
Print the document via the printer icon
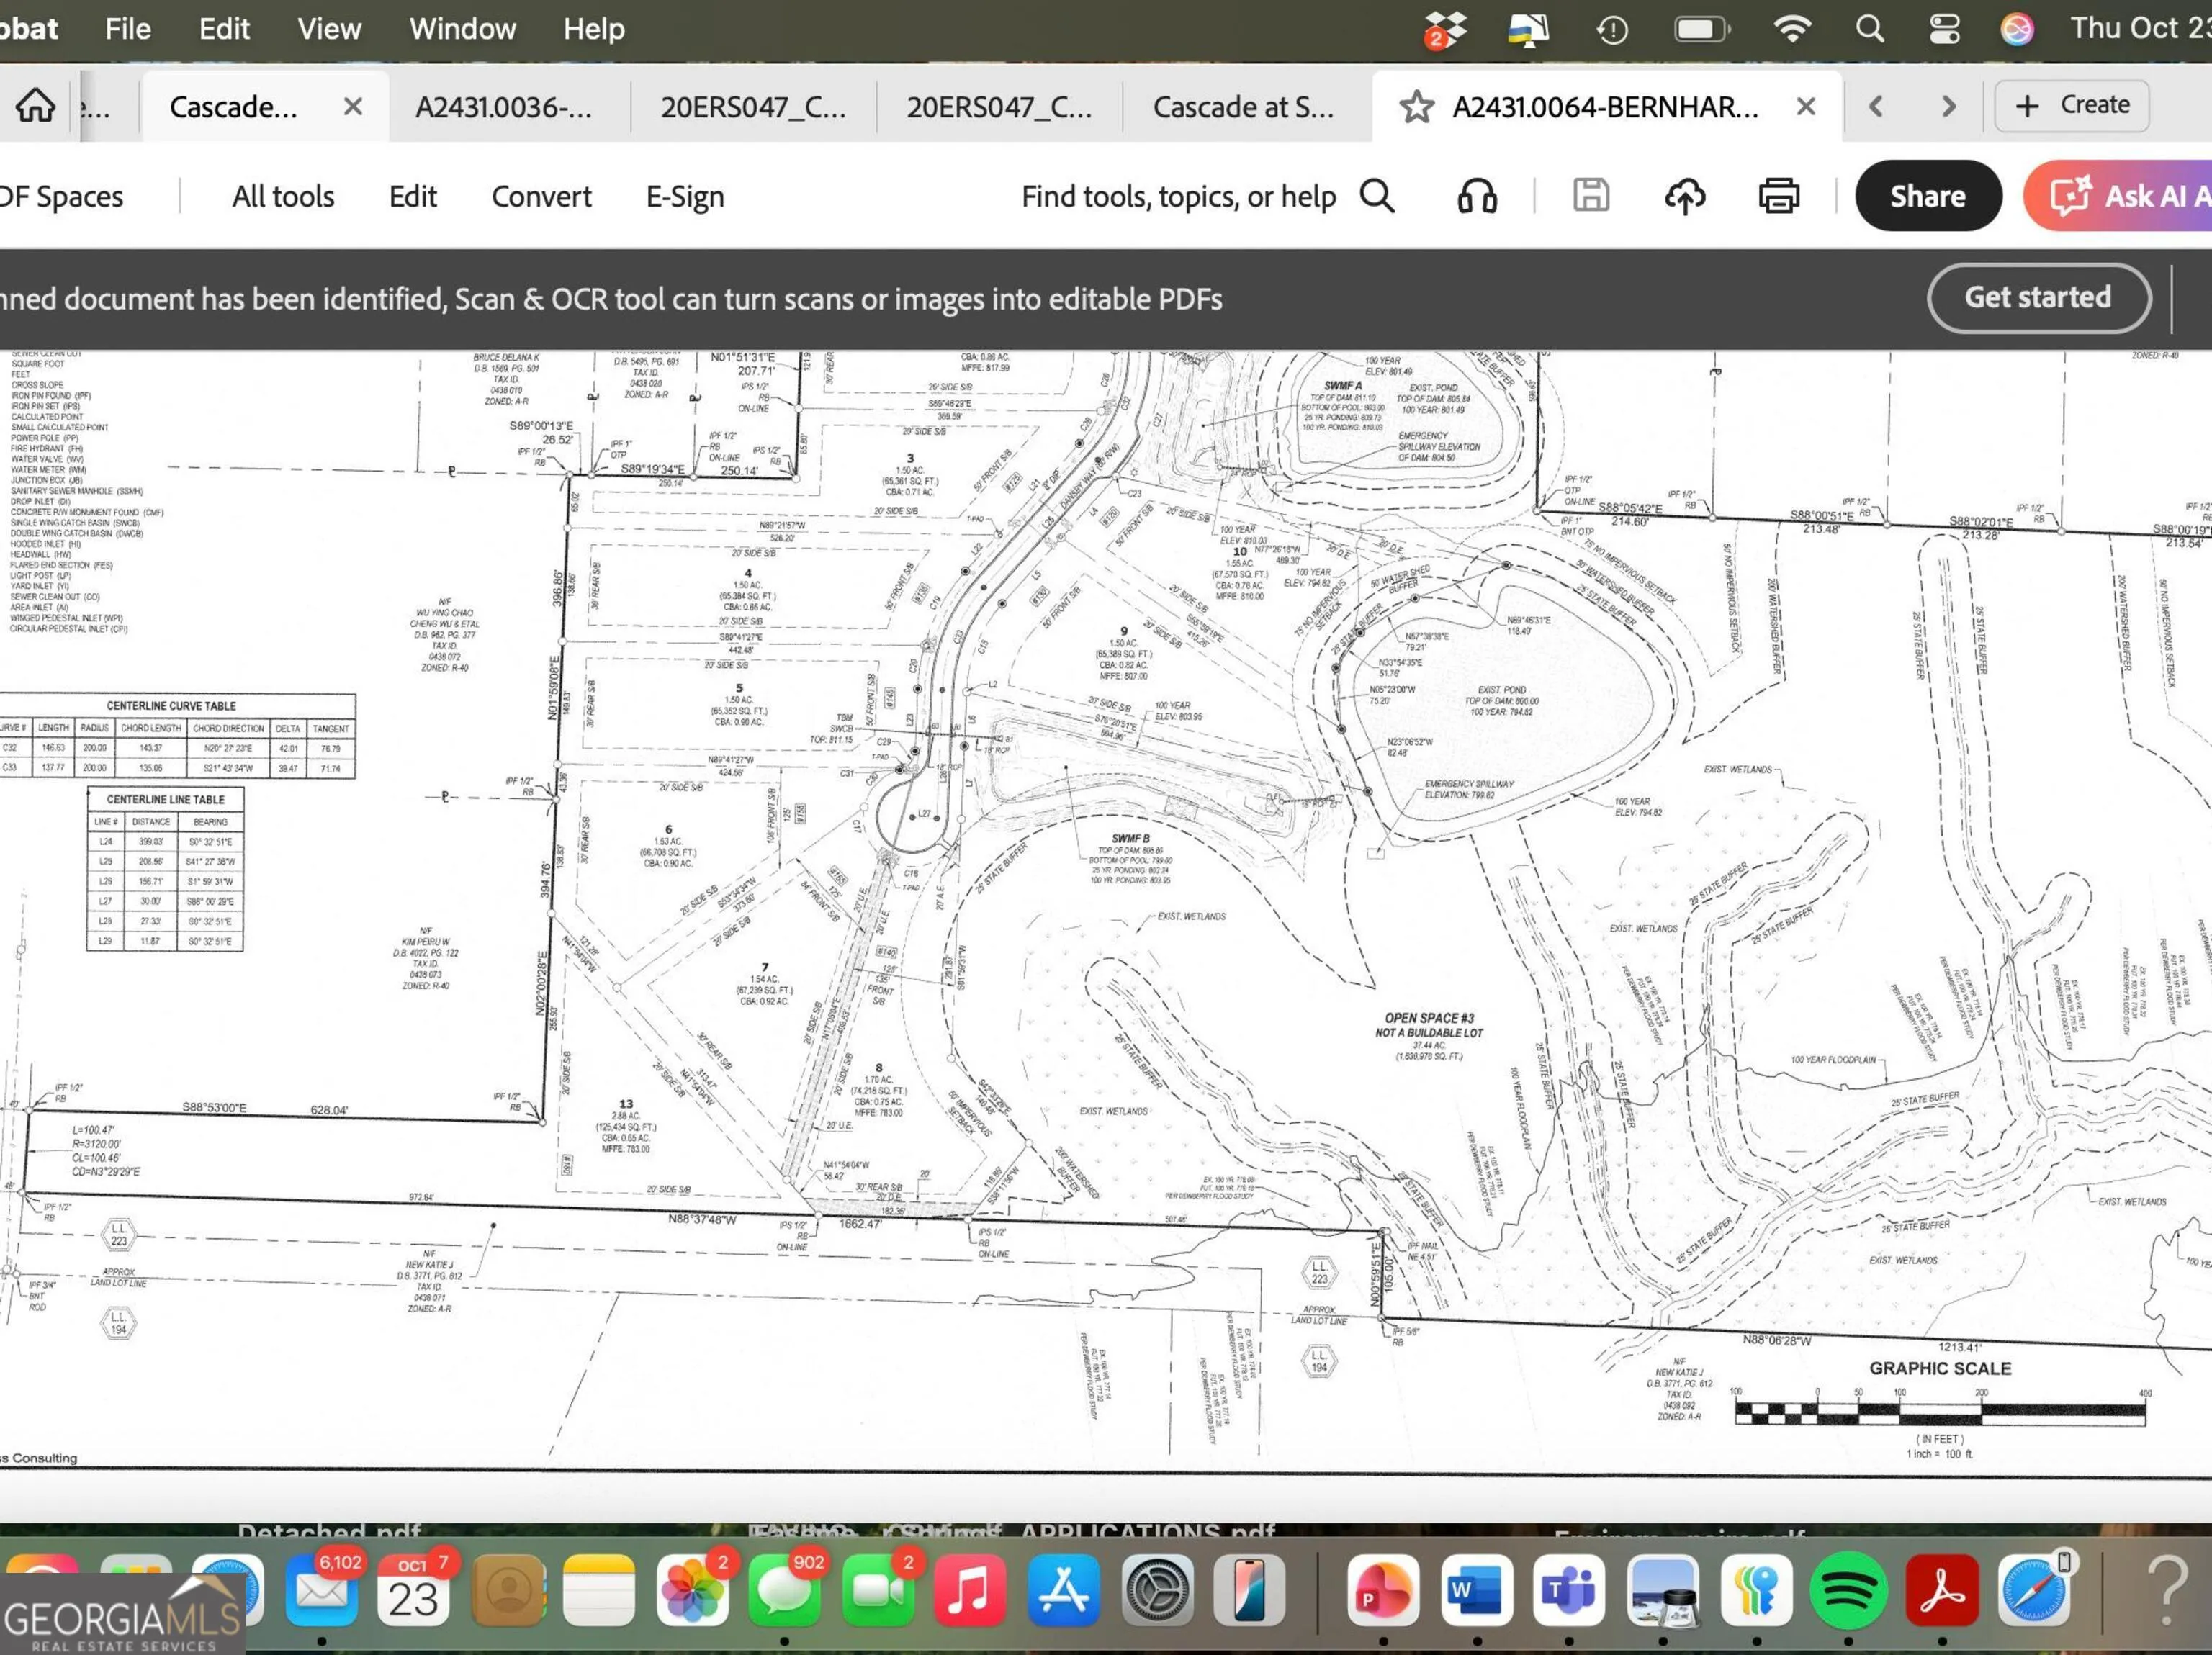(x=1778, y=196)
